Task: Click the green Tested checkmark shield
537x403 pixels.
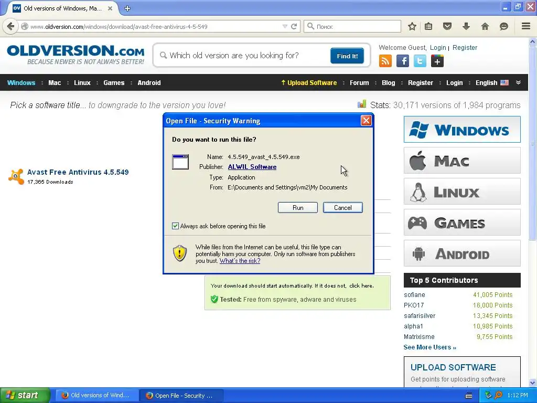Action: click(214, 299)
